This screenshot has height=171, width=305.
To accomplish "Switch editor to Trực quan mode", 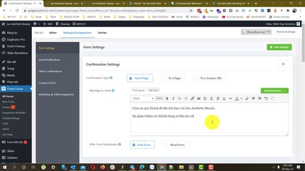I will (x=139, y=90).
